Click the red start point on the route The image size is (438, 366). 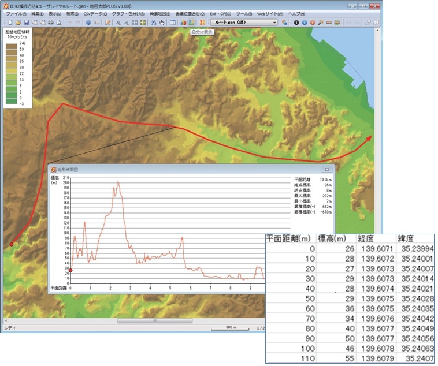(x=11, y=244)
